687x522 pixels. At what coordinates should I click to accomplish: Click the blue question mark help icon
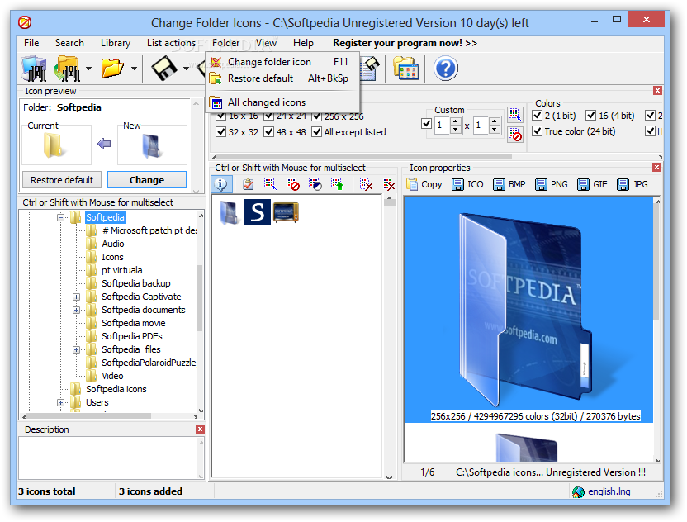(x=446, y=69)
